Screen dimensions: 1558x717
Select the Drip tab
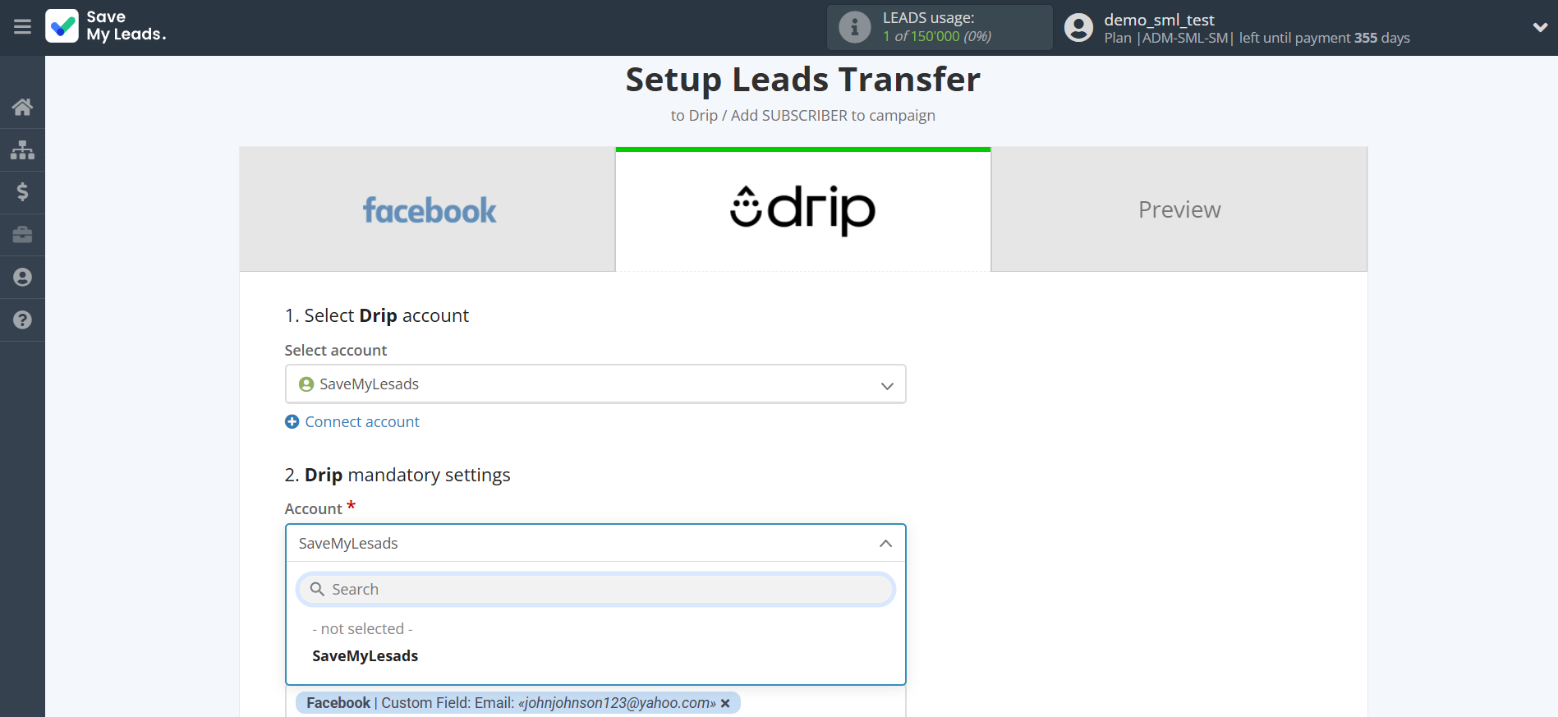[x=802, y=210]
